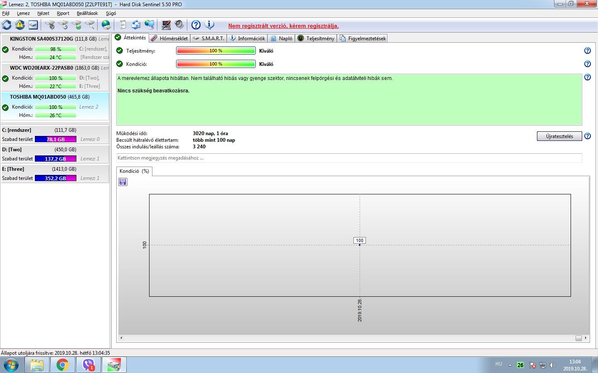
Task: Click the graph horizontal scrollbar left arrow
Action: click(x=121, y=338)
